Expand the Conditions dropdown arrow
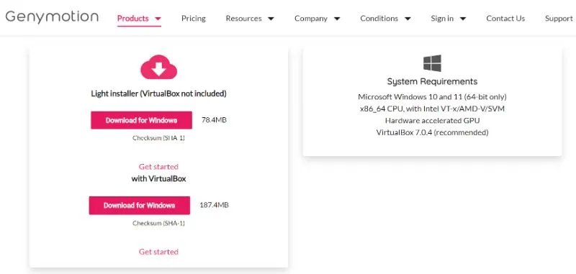The width and height of the screenshot is (576, 274). pyautogui.click(x=408, y=19)
